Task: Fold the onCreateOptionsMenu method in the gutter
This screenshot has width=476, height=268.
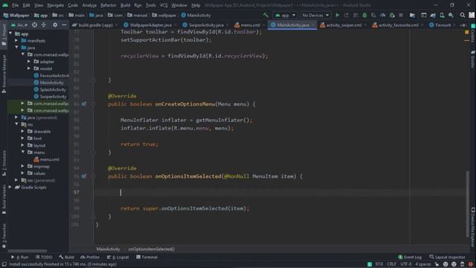Action: (x=93, y=104)
